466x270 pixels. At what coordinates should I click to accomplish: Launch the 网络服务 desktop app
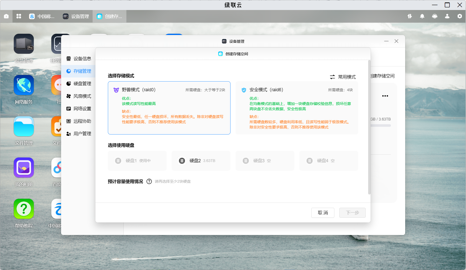click(24, 85)
